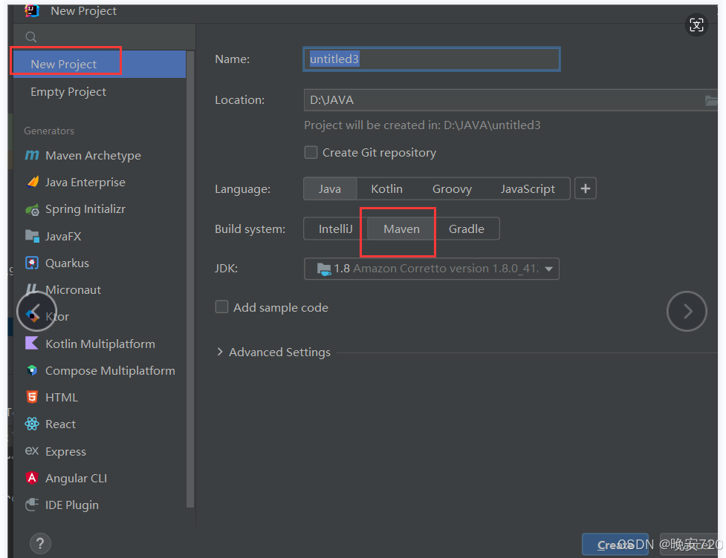Select the Angular CLI icon
The height and width of the screenshot is (558, 726).
click(x=32, y=478)
